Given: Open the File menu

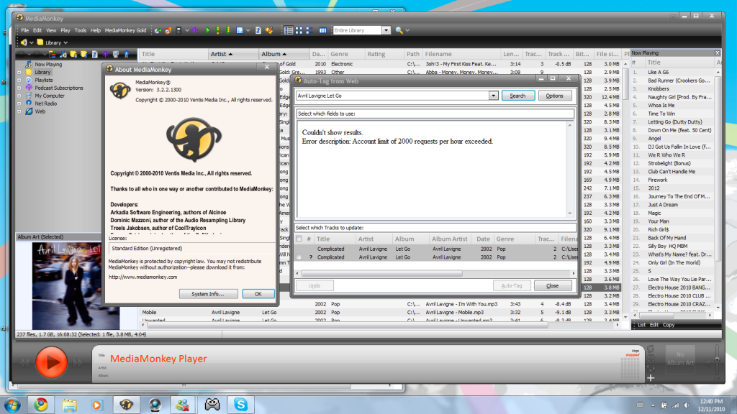Looking at the screenshot, I should [x=25, y=30].
